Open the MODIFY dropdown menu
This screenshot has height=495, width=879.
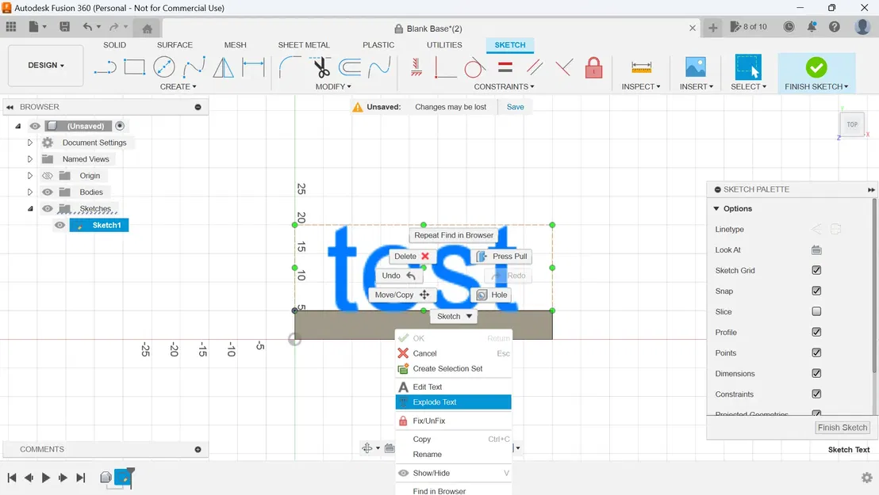(333, 87)
